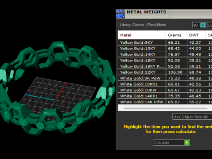Click the 42.96 DWT value
212x159 pixels.
pyautogui.click(x=195, y=84)
